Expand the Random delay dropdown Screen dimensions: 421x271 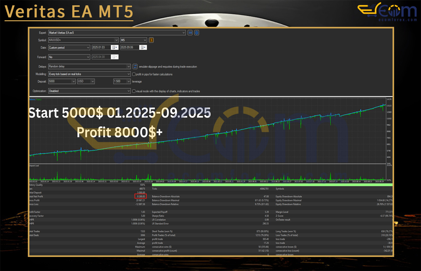click(x=89, y=67)
